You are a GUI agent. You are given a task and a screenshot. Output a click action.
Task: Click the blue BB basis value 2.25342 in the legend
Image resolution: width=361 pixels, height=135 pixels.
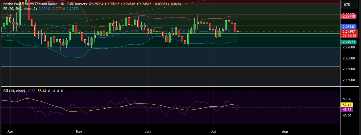coord(45,9)
